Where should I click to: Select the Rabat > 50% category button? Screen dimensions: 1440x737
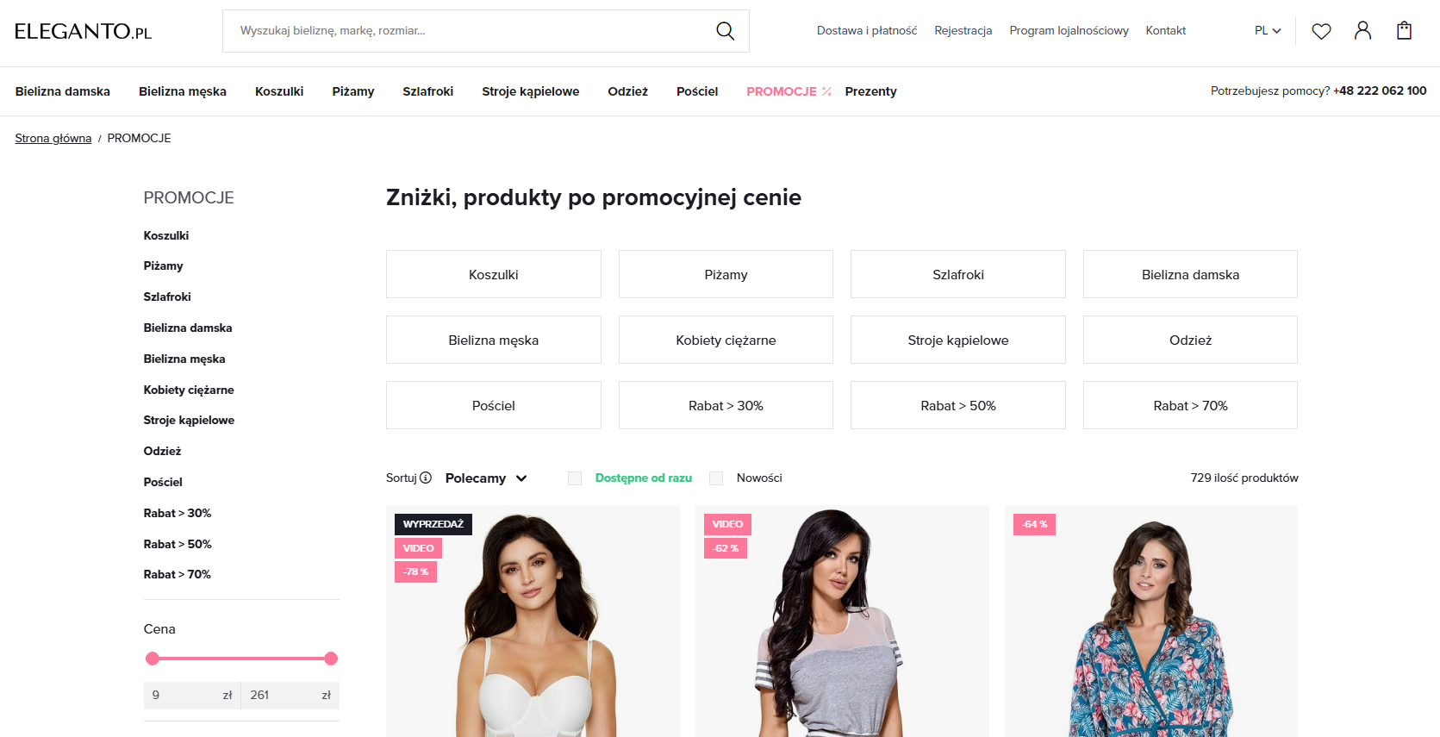[957, 405]
